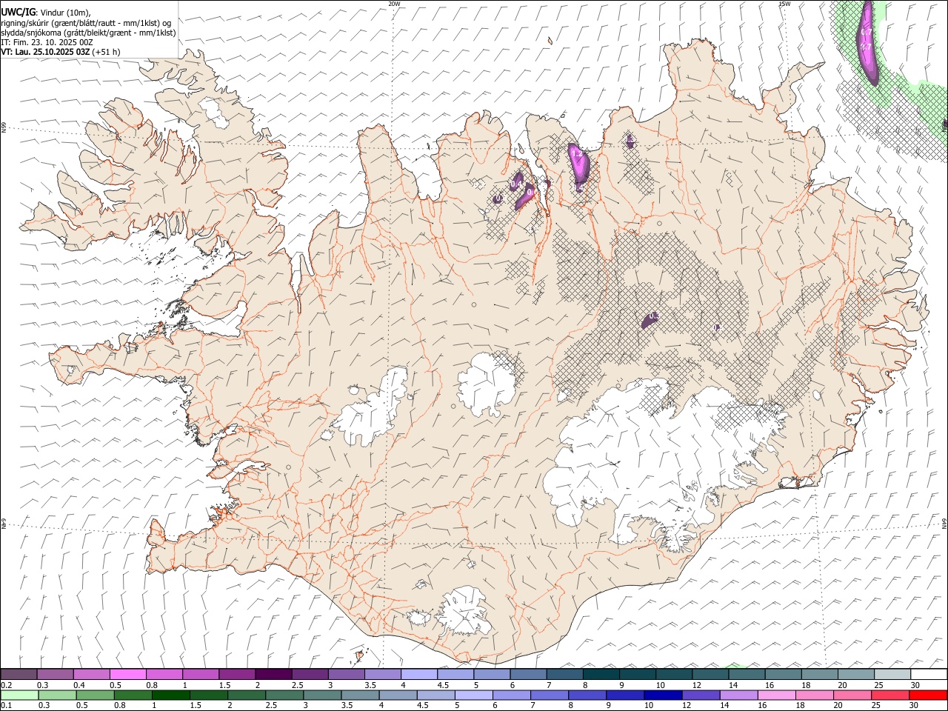The height and width of the screenshot is (711, 948).
Task: Pick the grey-teal 3 rain-scale swatch
Action: click(321, 695)
